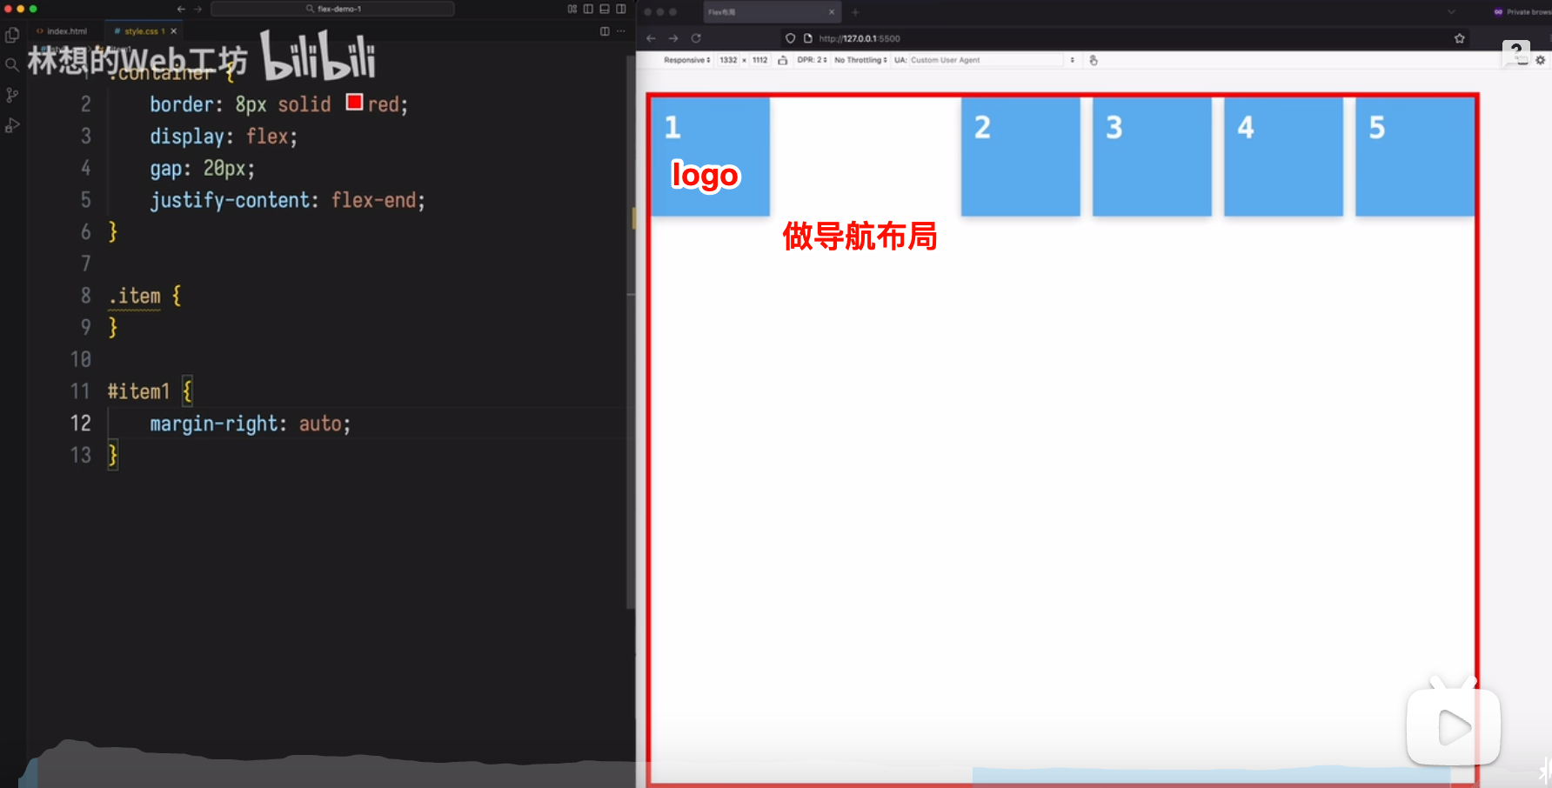Bookmark this page with the star icon
The height and width of the screenshot is (788, 1552).
click(1460, 38)
